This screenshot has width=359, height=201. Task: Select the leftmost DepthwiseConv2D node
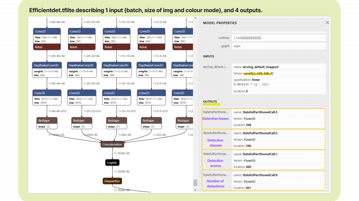[x=47, y=65]
